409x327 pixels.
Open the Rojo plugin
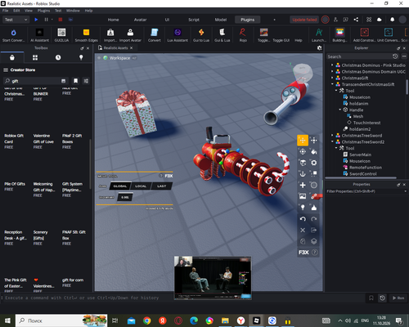click(x=243, y=35)
